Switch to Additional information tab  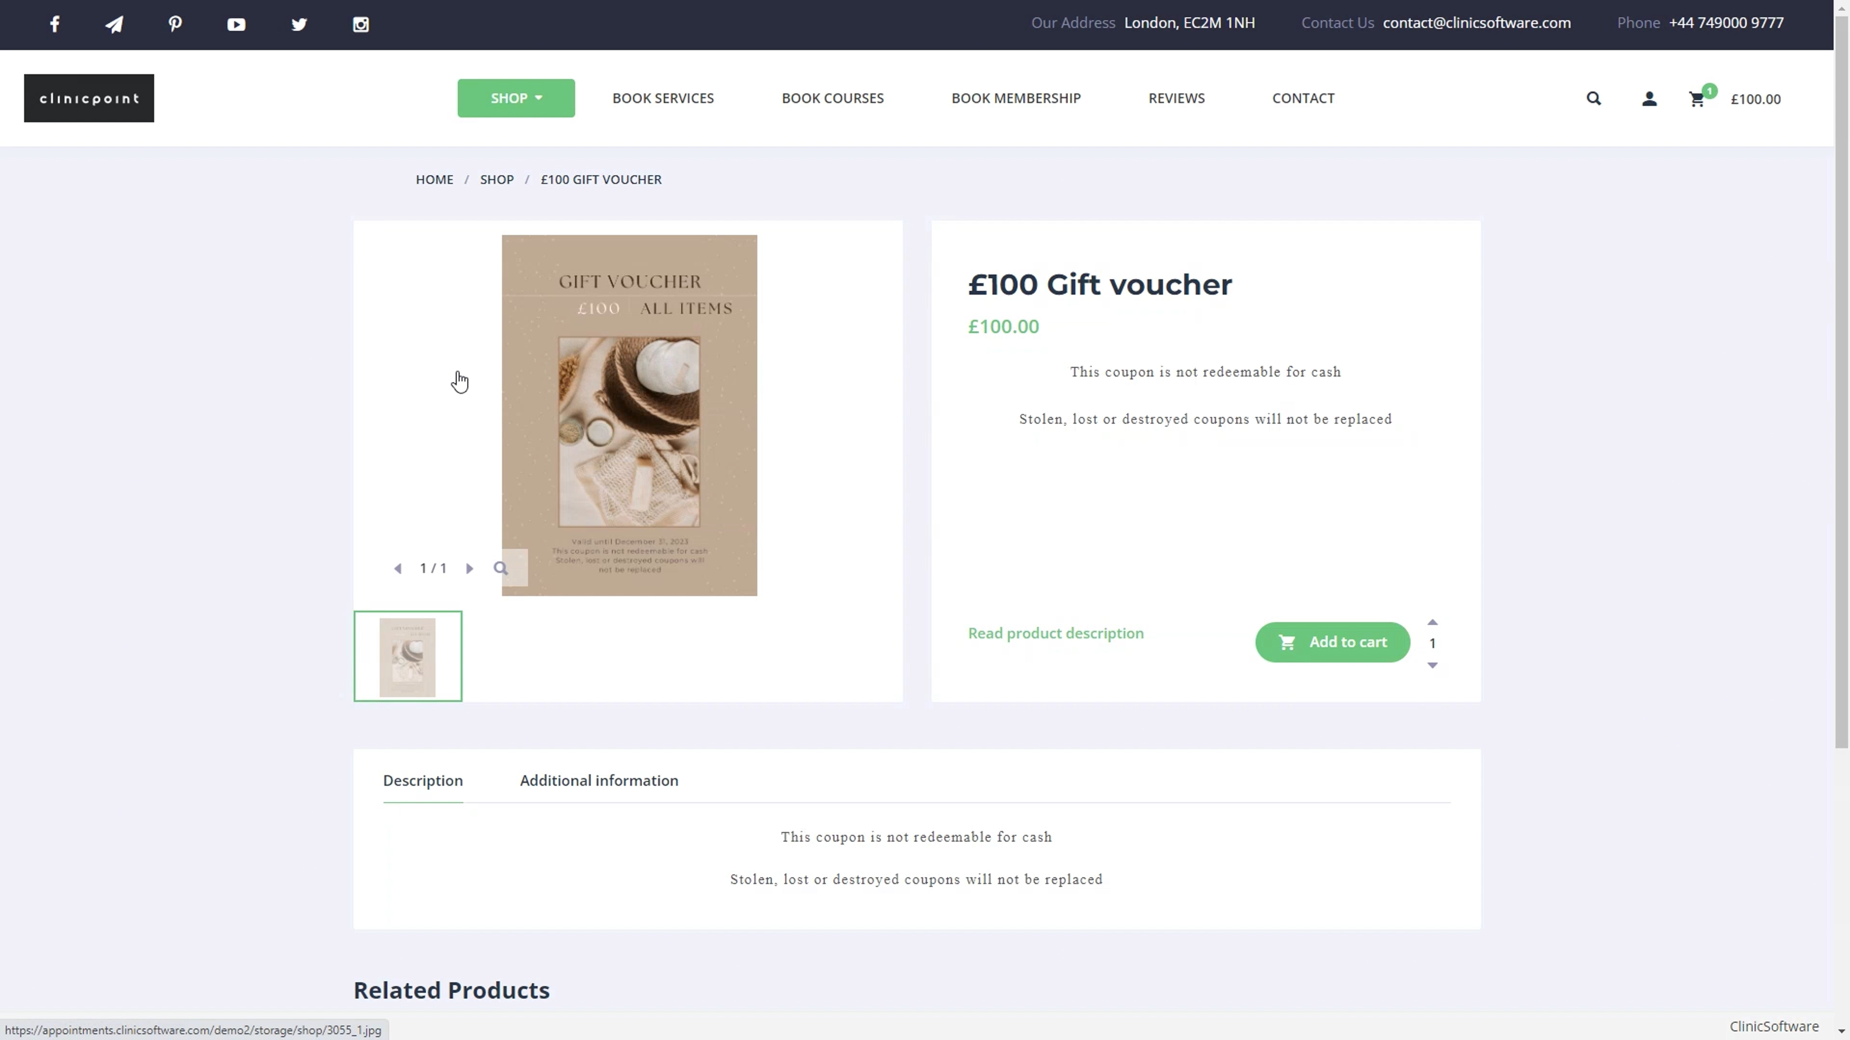click(598, 780)
